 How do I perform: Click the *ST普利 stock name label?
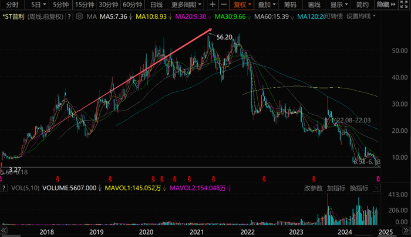[x=14, y=17]
